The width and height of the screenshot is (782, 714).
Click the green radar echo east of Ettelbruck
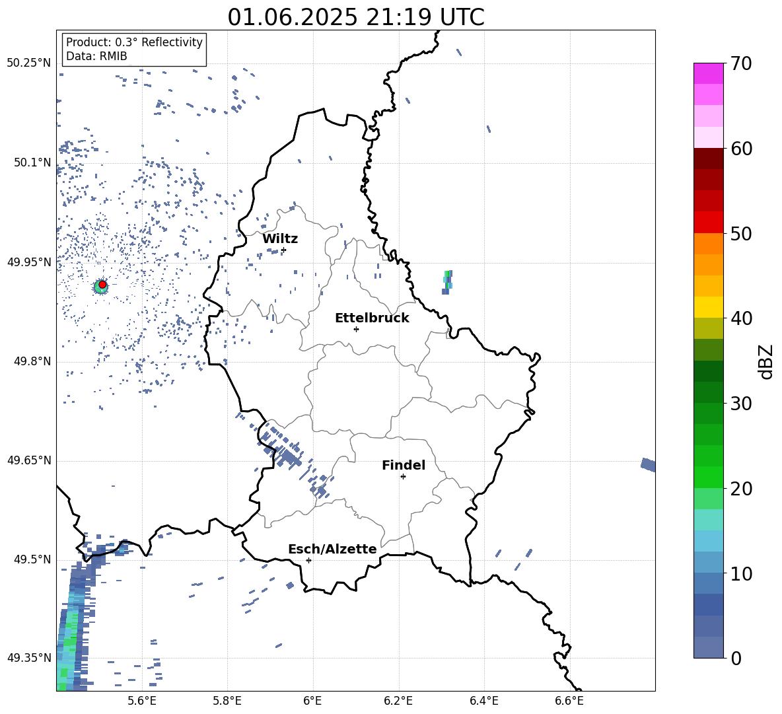[447, 281]
